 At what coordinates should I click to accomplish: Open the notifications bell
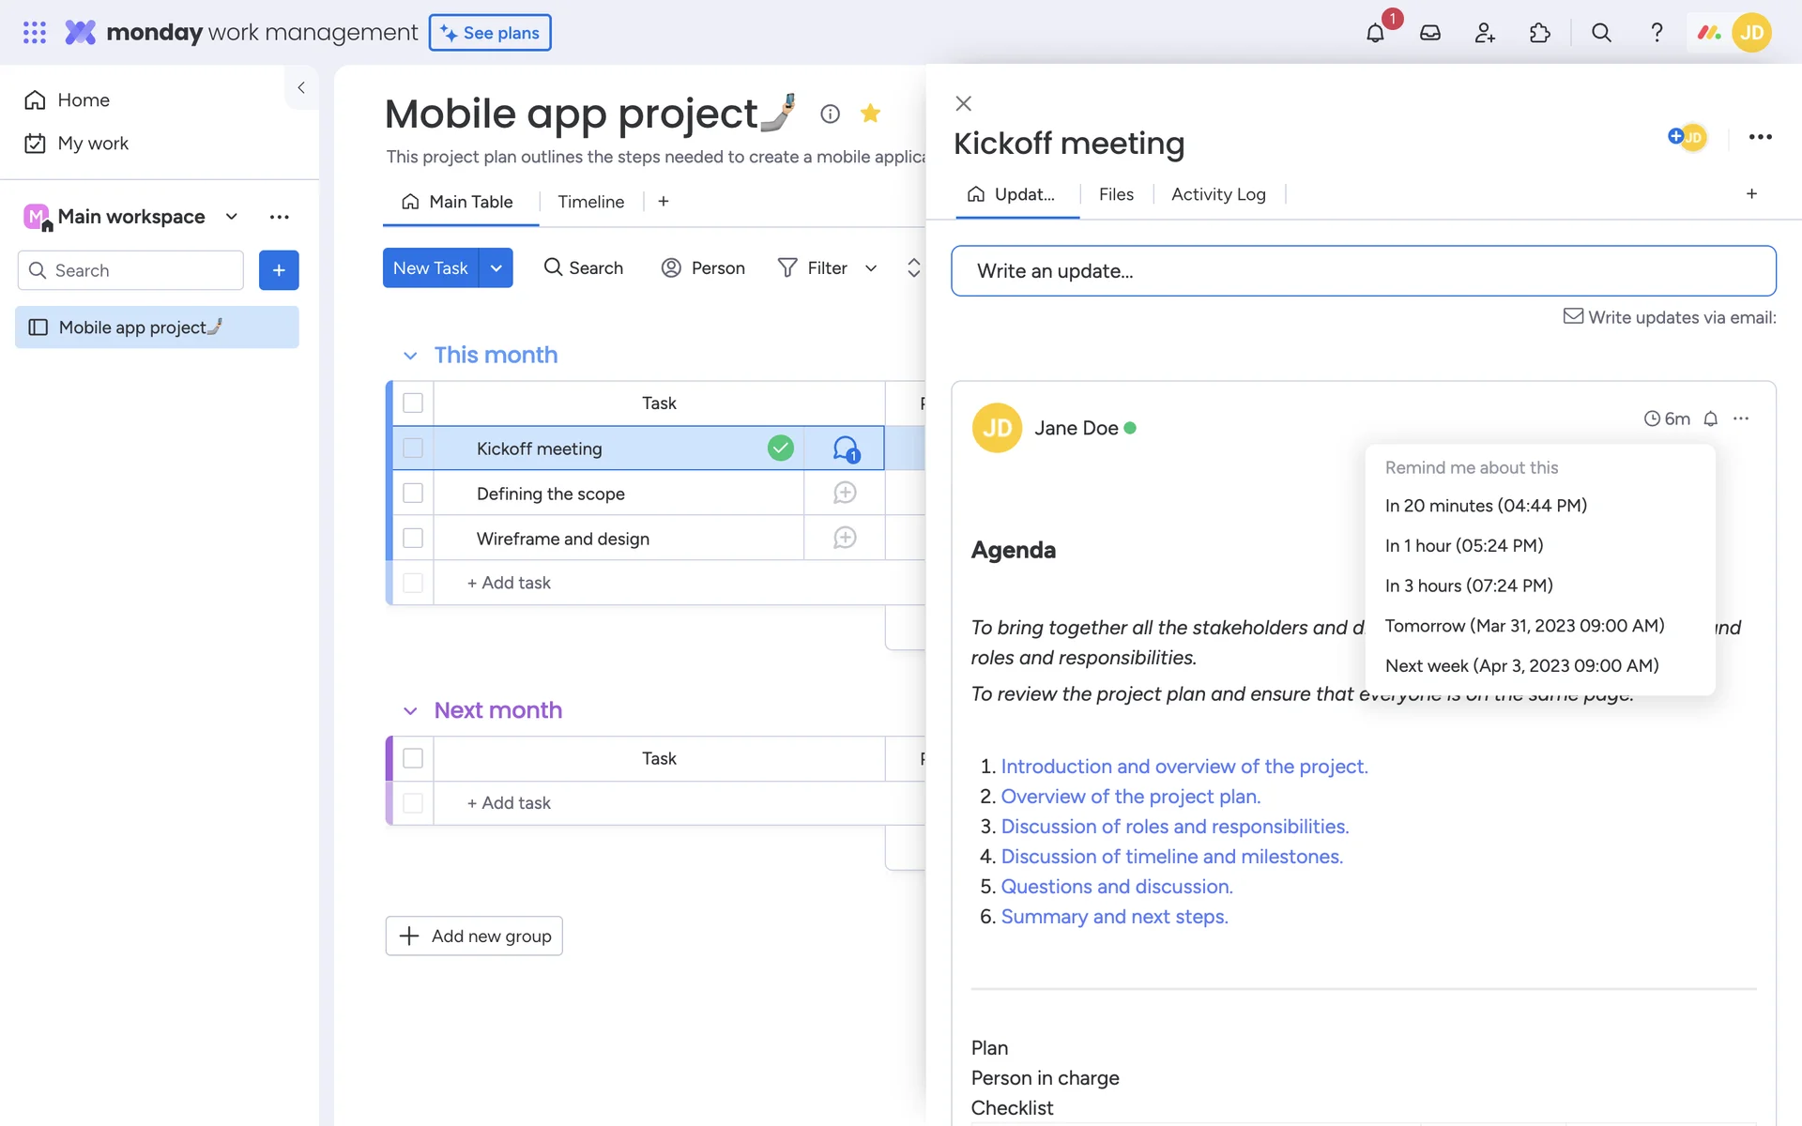pyautogui.click(x=1375, y=33)
